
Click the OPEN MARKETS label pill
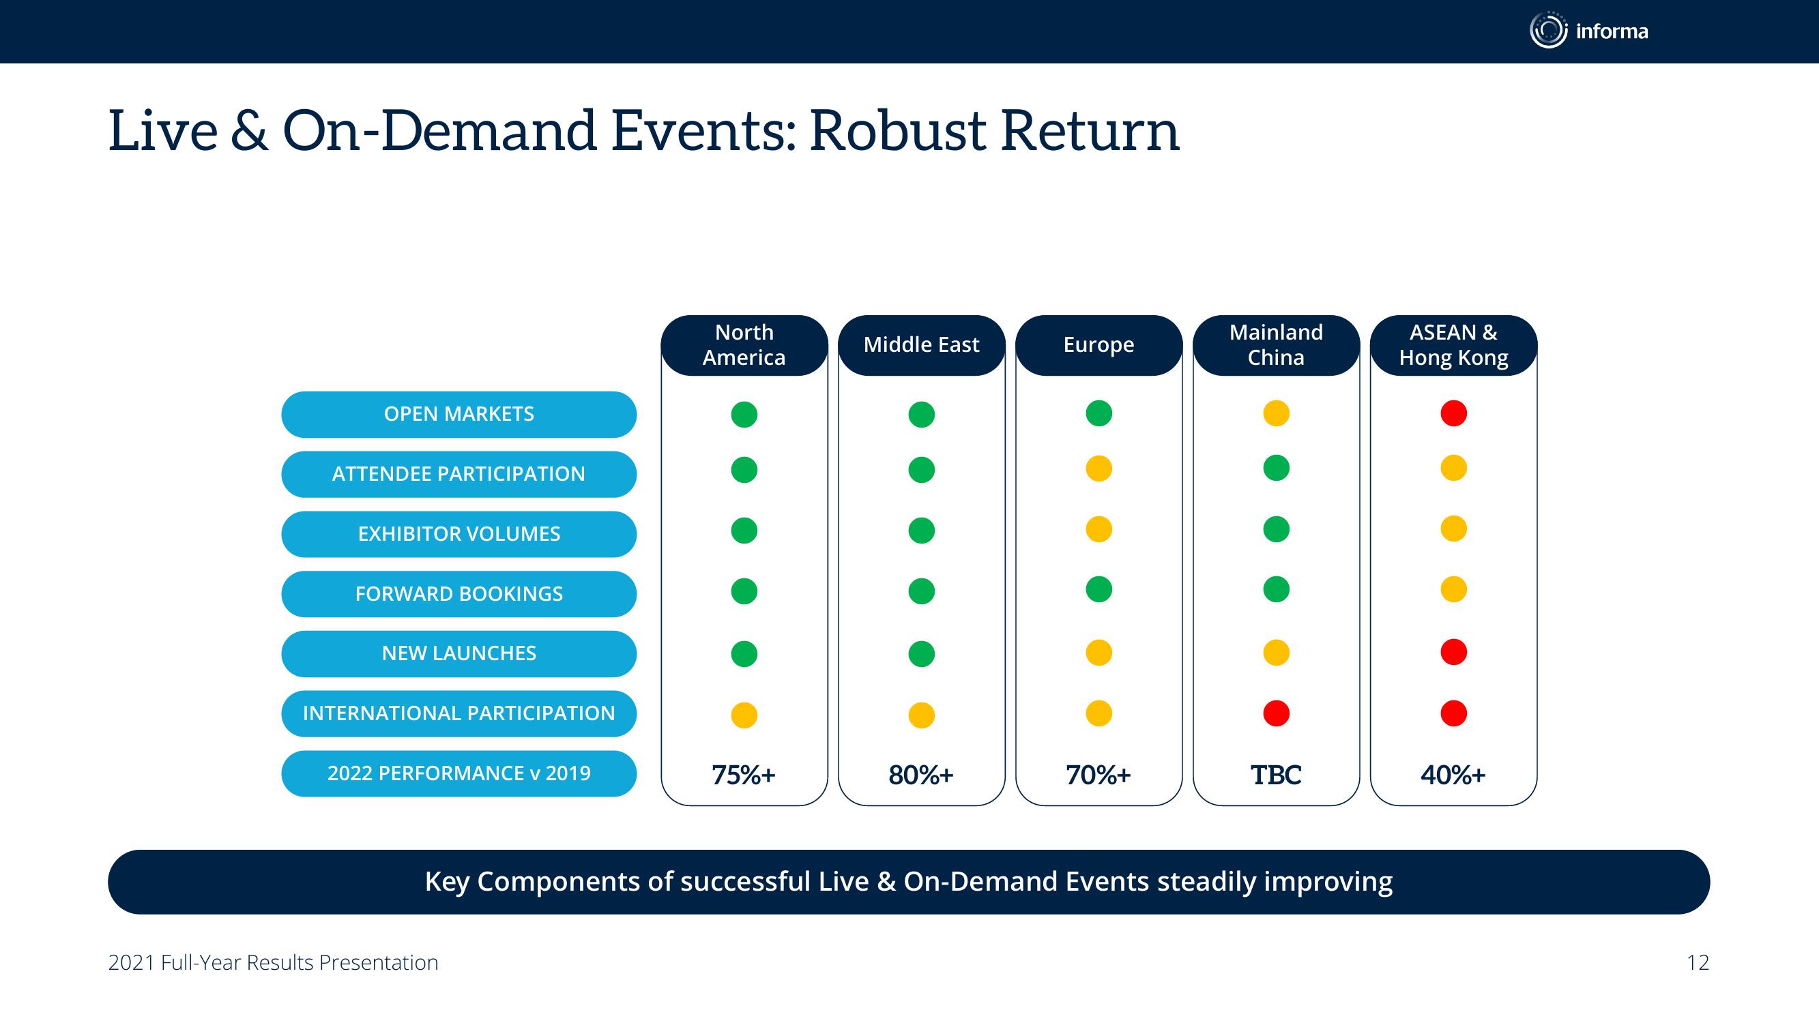pos(459,415)
